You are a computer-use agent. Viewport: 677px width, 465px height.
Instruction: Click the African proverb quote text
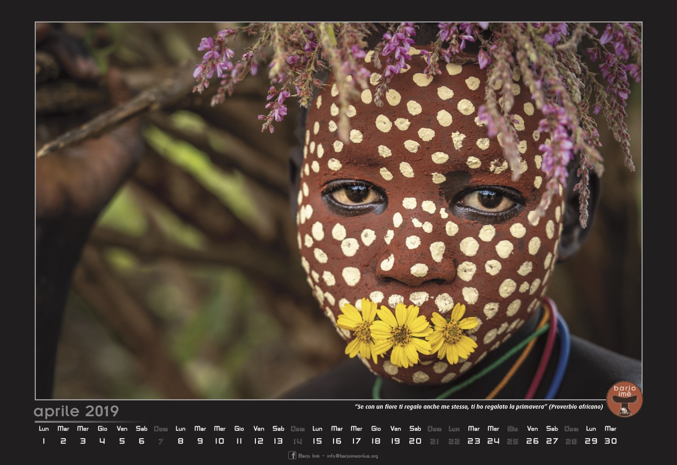tap(478, 407)
